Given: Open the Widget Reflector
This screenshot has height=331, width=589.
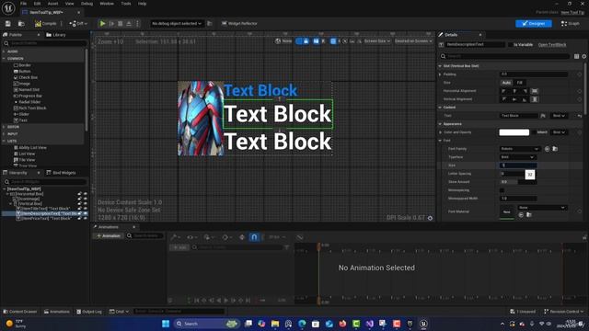Looking at the screenshot, I should [x=239, y=24].
